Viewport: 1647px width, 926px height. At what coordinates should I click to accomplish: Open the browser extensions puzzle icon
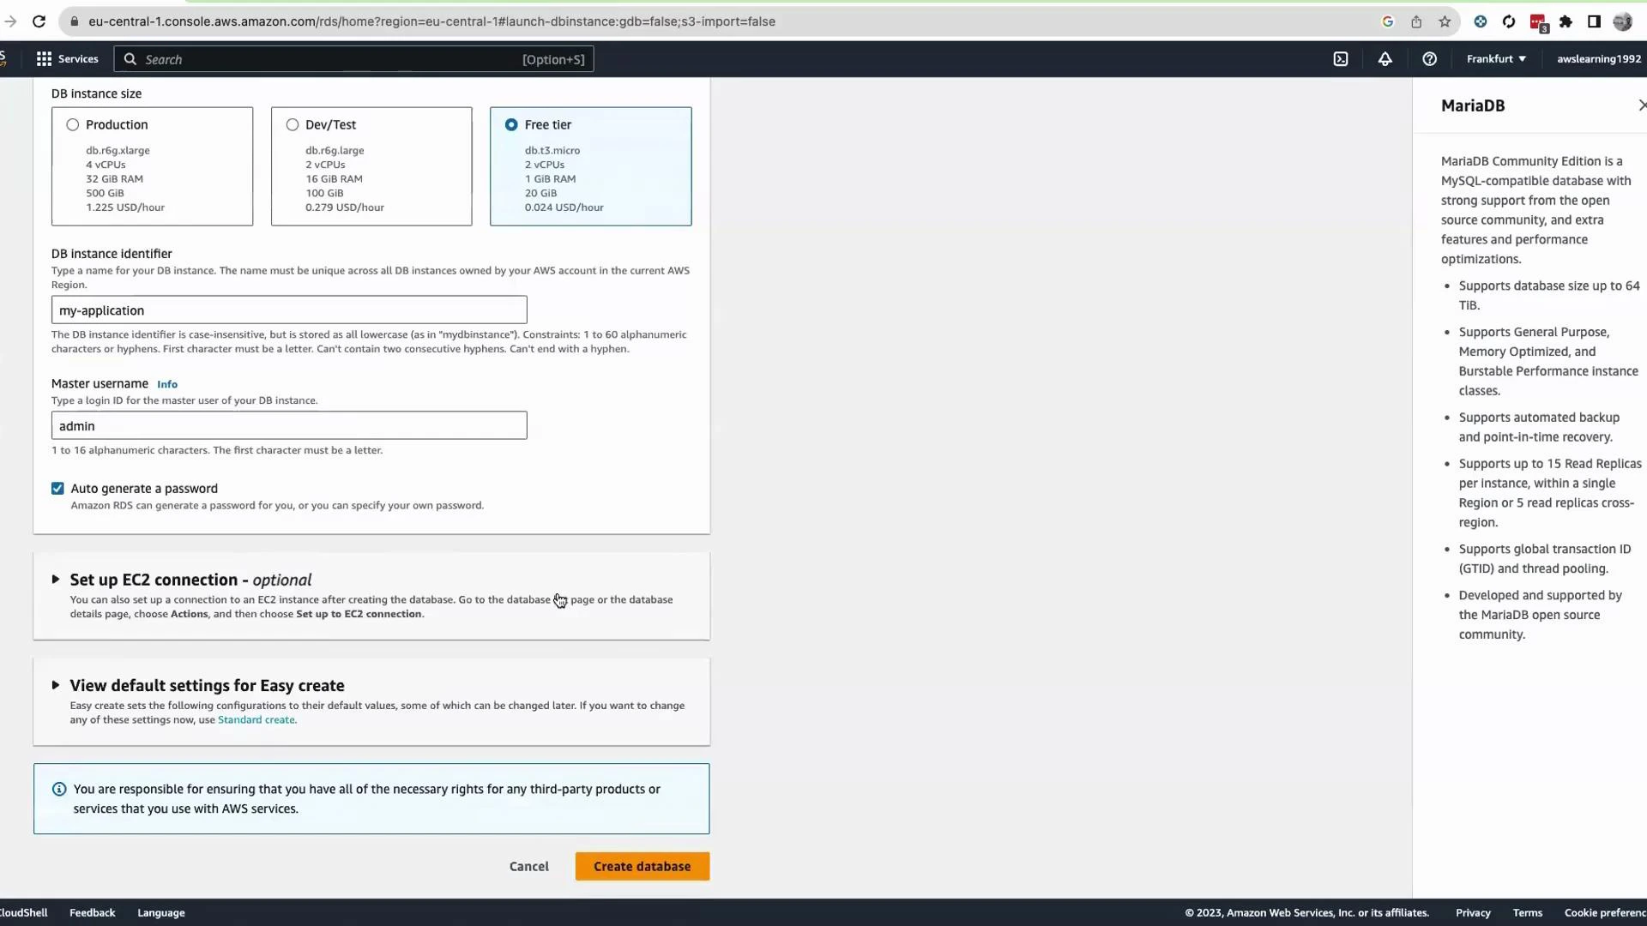[1566, 21]
